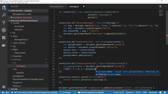Open the View menu
This screenshot has width=168, height=94.
click(12, 3)
